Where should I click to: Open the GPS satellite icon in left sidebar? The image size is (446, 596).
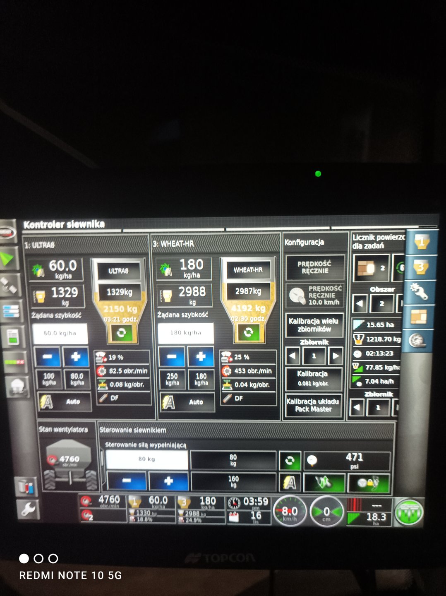[9, 285]
